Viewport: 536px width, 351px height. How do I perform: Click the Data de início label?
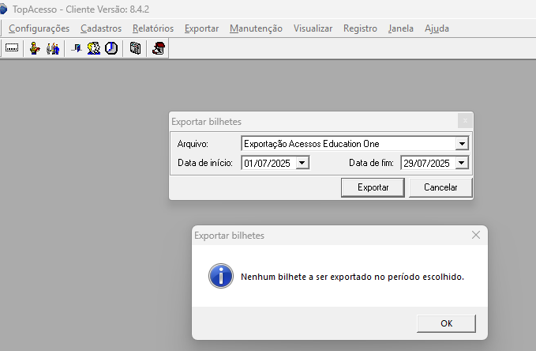coord(205,163)
